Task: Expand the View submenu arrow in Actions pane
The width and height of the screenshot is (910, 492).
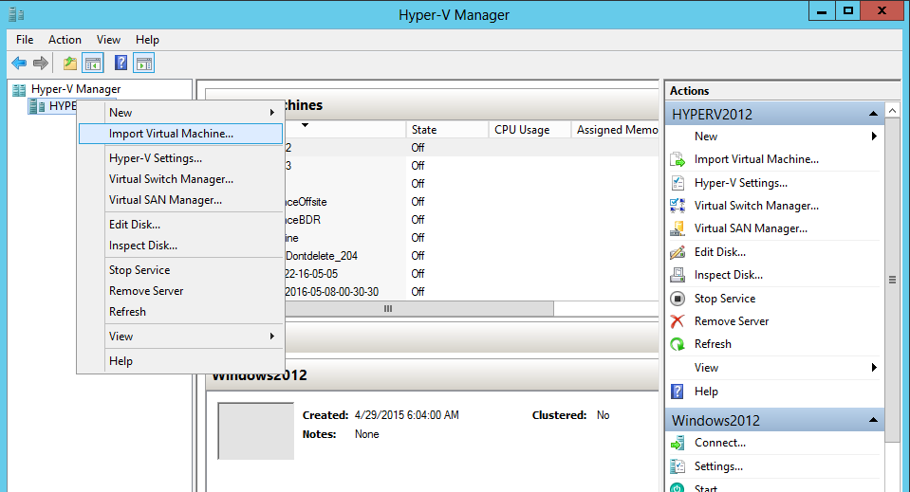Action: click(x=874, y=368)
